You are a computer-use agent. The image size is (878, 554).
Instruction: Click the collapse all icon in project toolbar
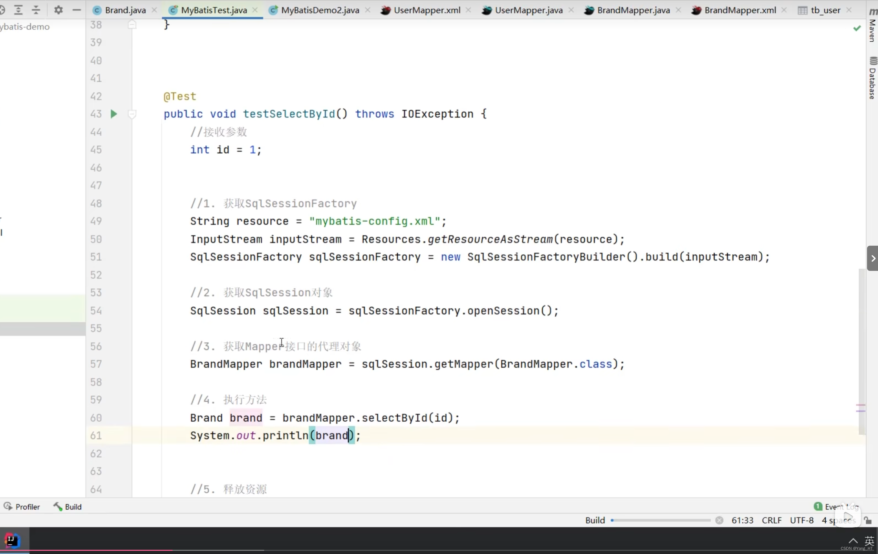click(36, 10)
